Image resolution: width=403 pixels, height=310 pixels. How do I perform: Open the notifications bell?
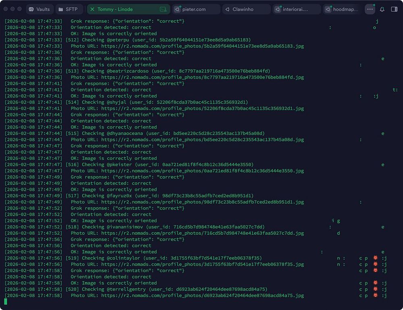click(382, 9)
